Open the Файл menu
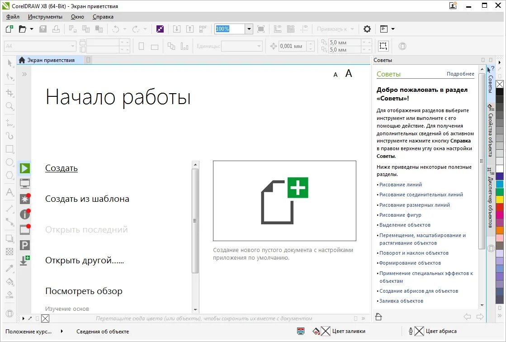This screenshot has height=342, width=506. click(13, 17)
